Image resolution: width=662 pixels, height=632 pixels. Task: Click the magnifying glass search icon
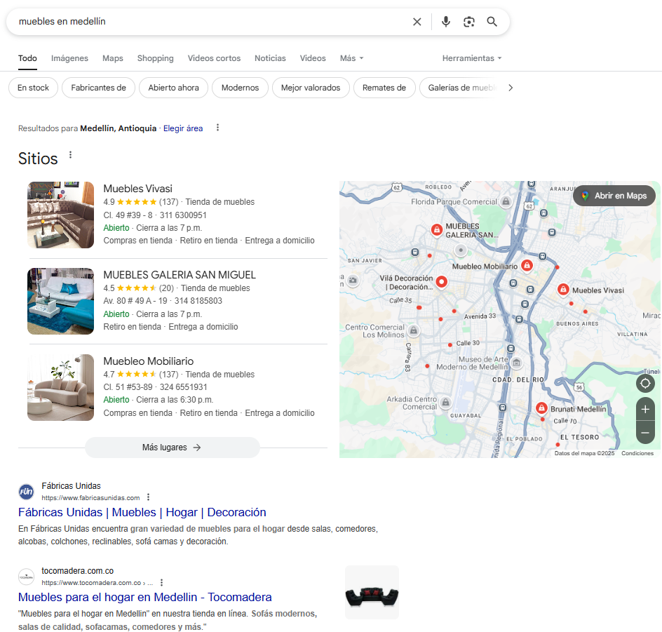point(492,22)
